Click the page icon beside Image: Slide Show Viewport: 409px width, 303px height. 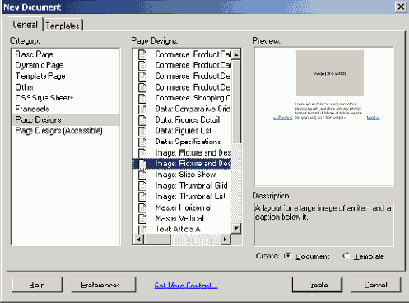(142, 175)
